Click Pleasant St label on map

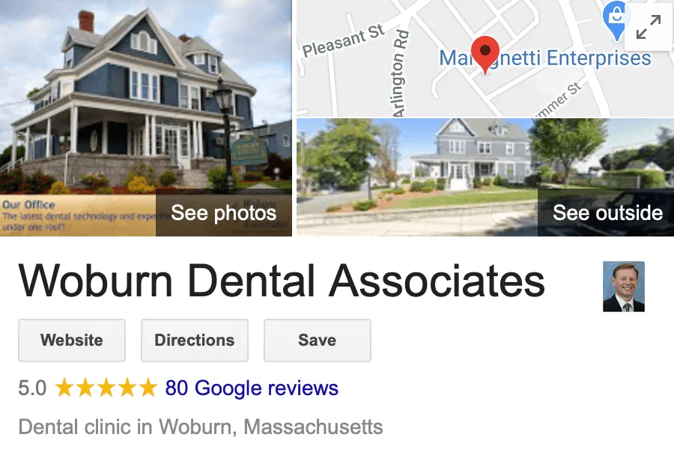click(343, 41)
